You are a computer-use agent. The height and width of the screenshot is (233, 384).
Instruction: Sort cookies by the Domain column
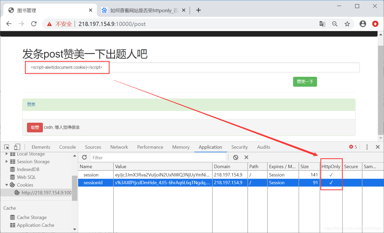pyautogui.click(x=230, y=167)
